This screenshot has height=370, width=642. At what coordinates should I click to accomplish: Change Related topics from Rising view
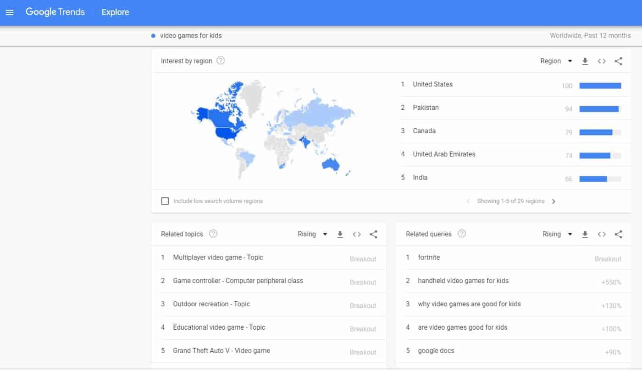[312, 234]
